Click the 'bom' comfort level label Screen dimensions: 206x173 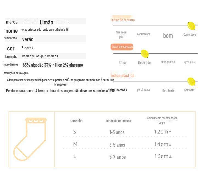pos(168,36)
